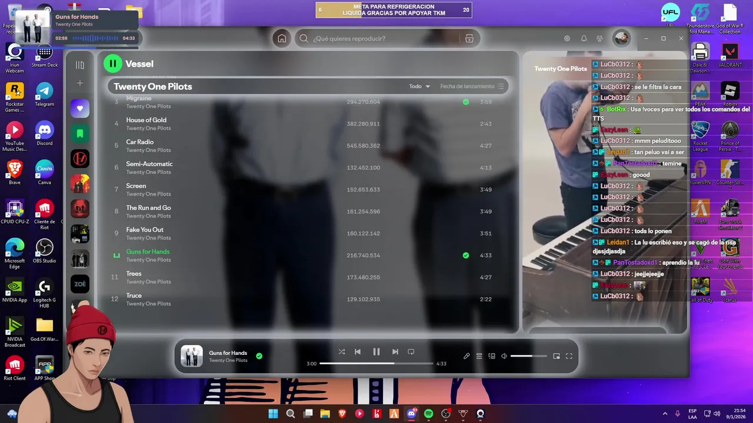This screenshot has height=423, width=753.
Task: Click the seek waveform in the media overlay
Action: point(95,38)
